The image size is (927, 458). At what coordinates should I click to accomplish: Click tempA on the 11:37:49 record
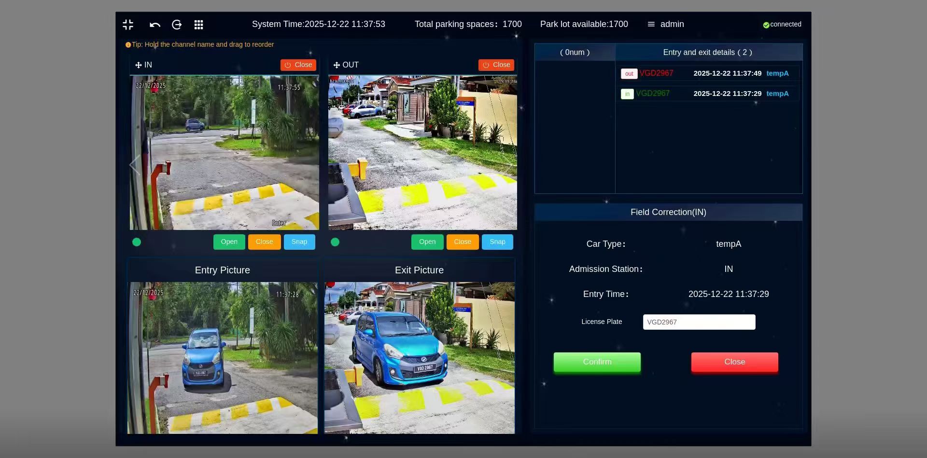777,73
